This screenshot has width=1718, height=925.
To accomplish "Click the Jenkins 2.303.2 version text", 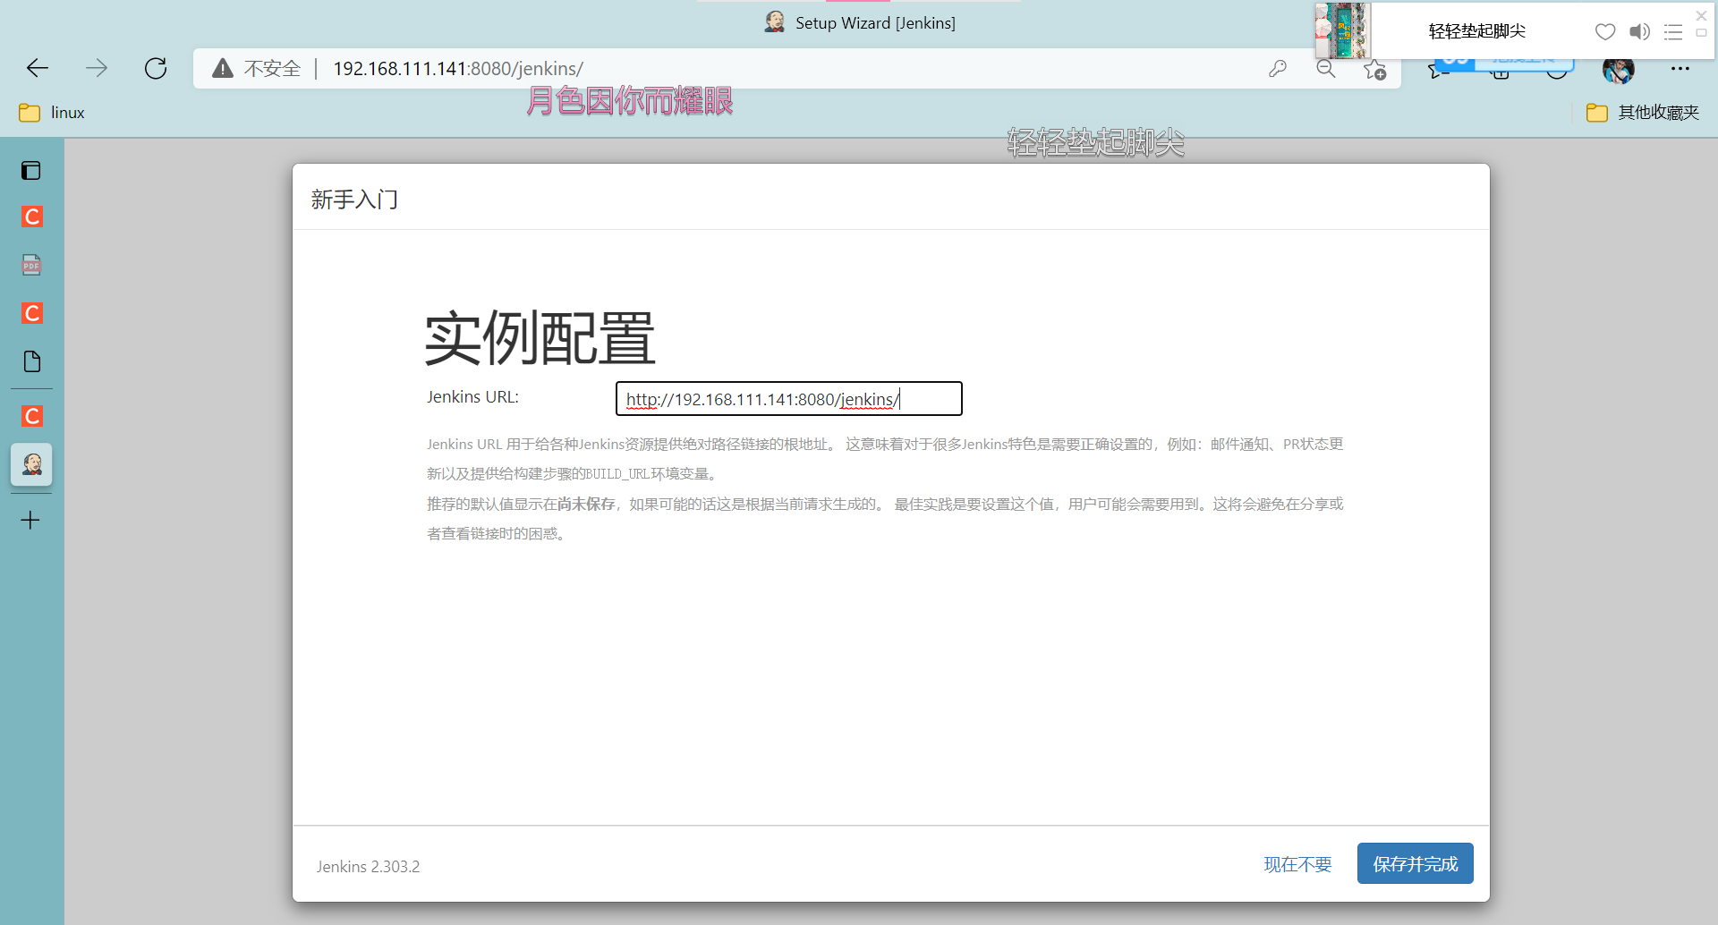I will [368, 866].
